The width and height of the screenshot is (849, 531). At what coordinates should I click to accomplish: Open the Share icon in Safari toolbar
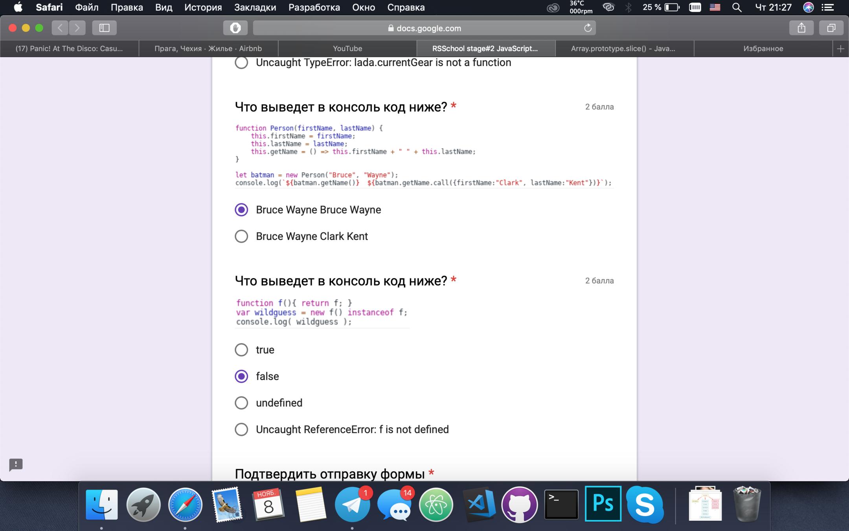(801, 28)
